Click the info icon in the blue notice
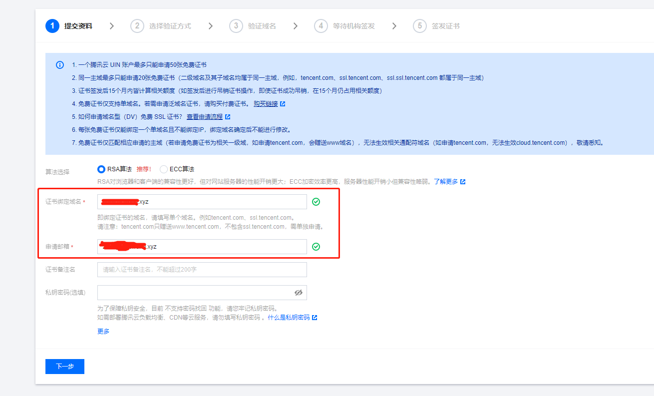This screenshot has width=654, height=396. click(60, 65)
